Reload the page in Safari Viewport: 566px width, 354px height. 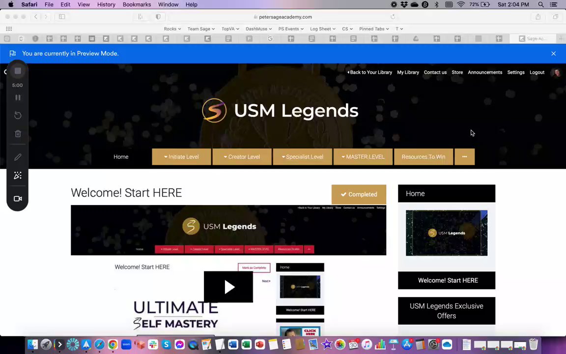click(393, 17)
